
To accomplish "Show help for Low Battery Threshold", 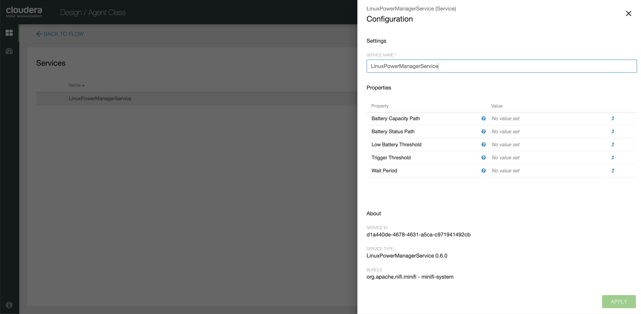I will tap(483, 145).
